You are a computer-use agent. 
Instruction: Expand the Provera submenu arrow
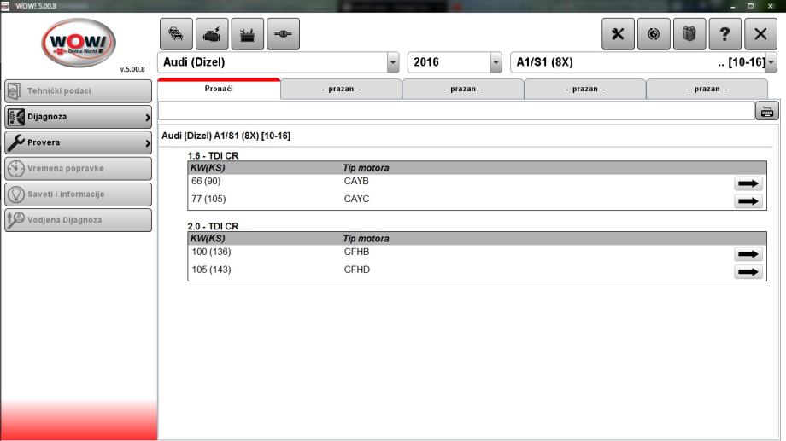tap(147, 143)
